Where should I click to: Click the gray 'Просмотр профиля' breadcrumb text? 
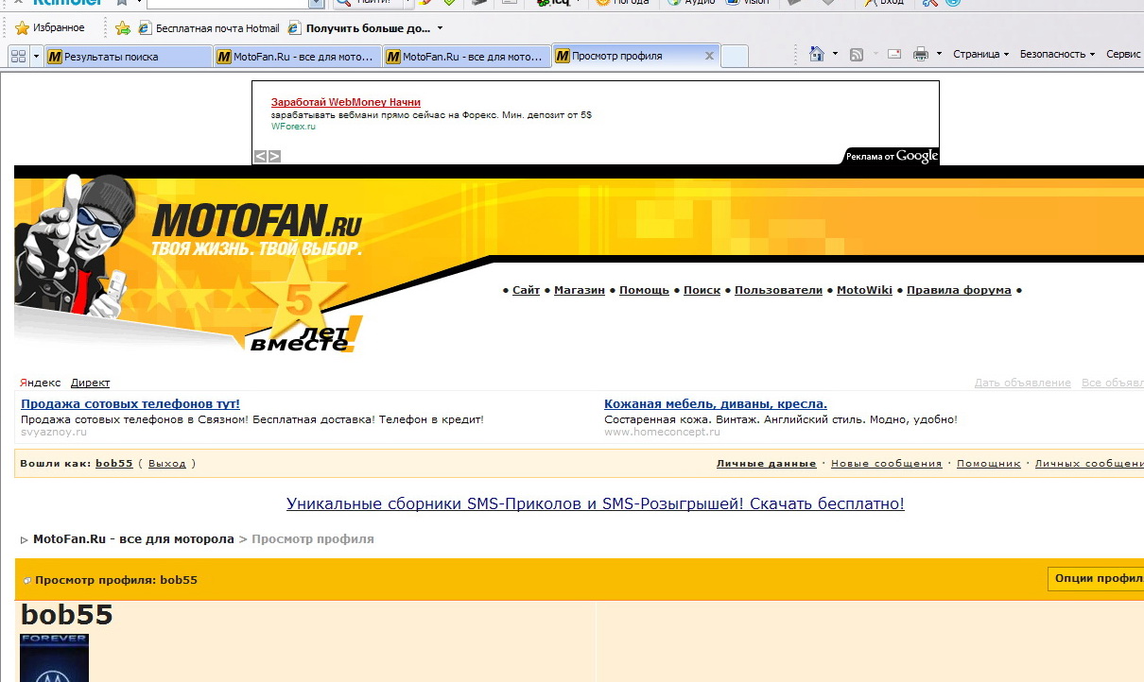tap(313, 539)
